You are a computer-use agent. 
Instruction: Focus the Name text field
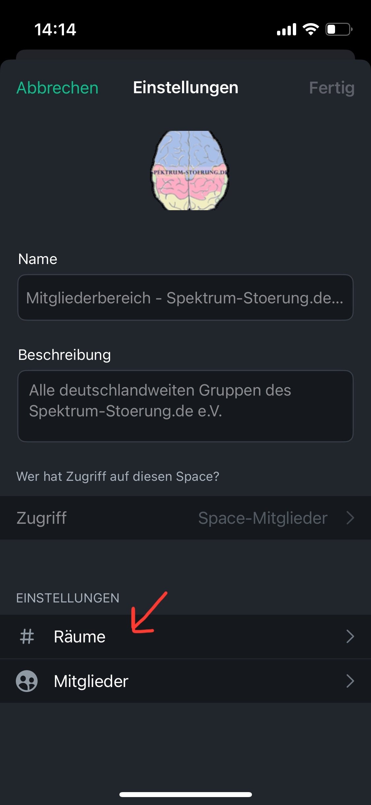coord(185,297)
